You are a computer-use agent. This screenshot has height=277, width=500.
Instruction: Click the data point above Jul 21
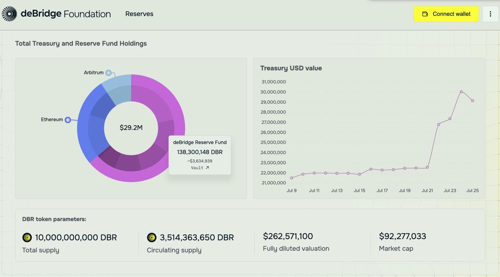[427, 167]
